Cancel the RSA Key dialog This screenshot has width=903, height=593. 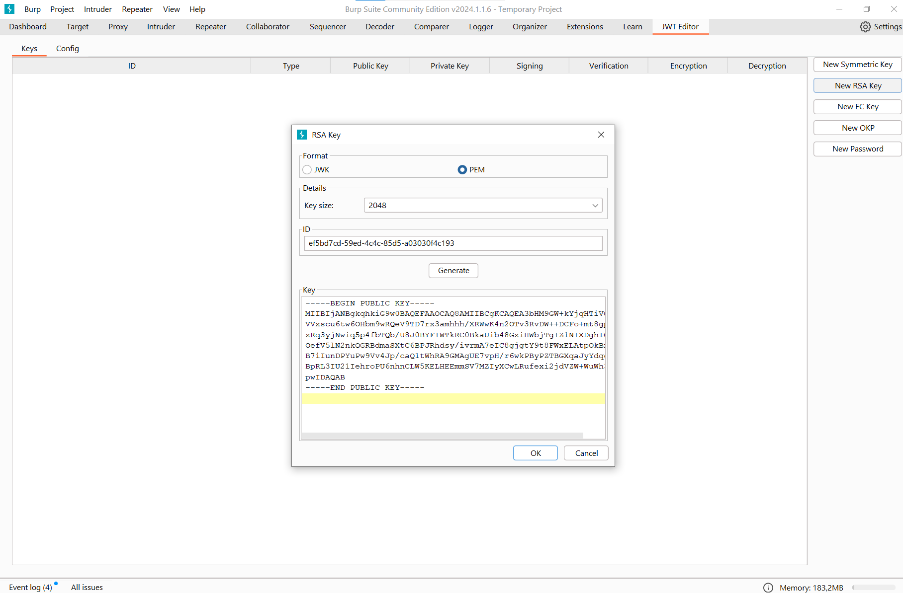click(586, 453)
